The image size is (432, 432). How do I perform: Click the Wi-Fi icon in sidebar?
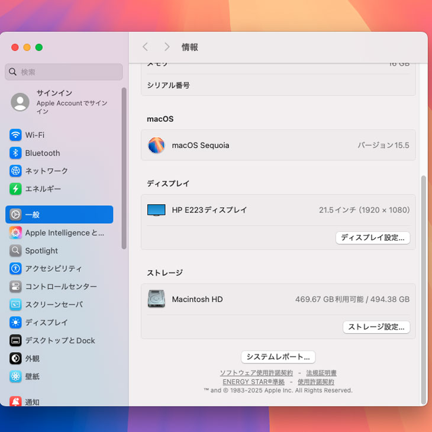(15, 135)
